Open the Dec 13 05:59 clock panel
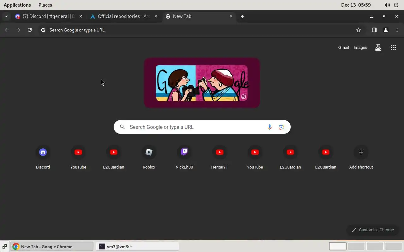Screen dimensions: 404x252 356,5
